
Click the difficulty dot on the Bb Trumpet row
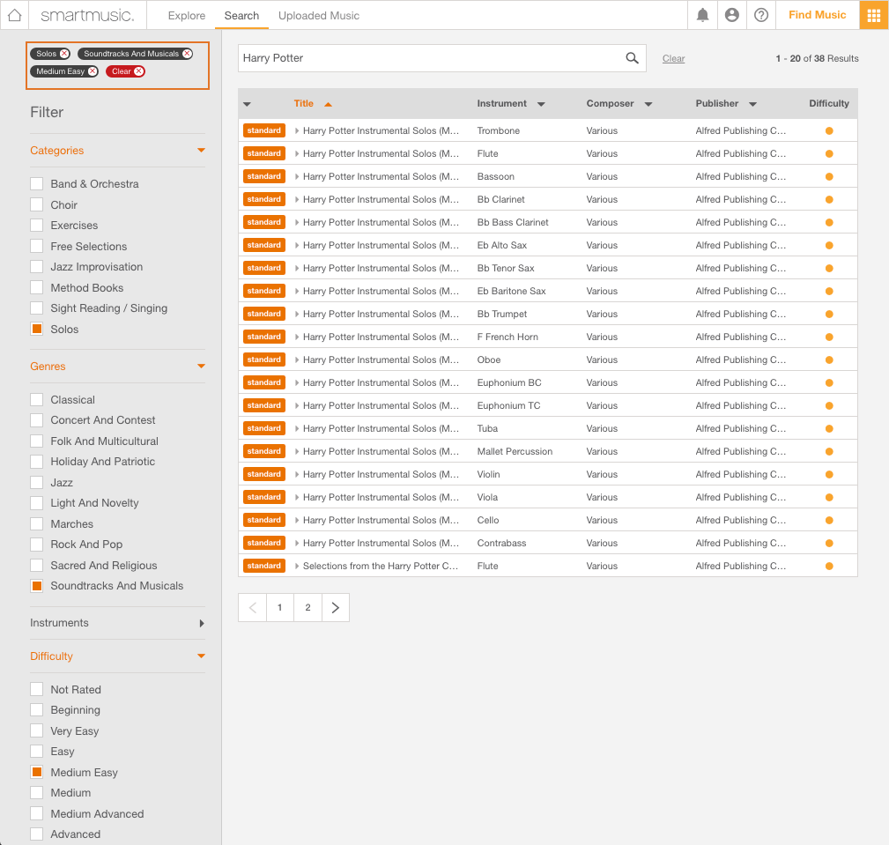tap(829, 314)
